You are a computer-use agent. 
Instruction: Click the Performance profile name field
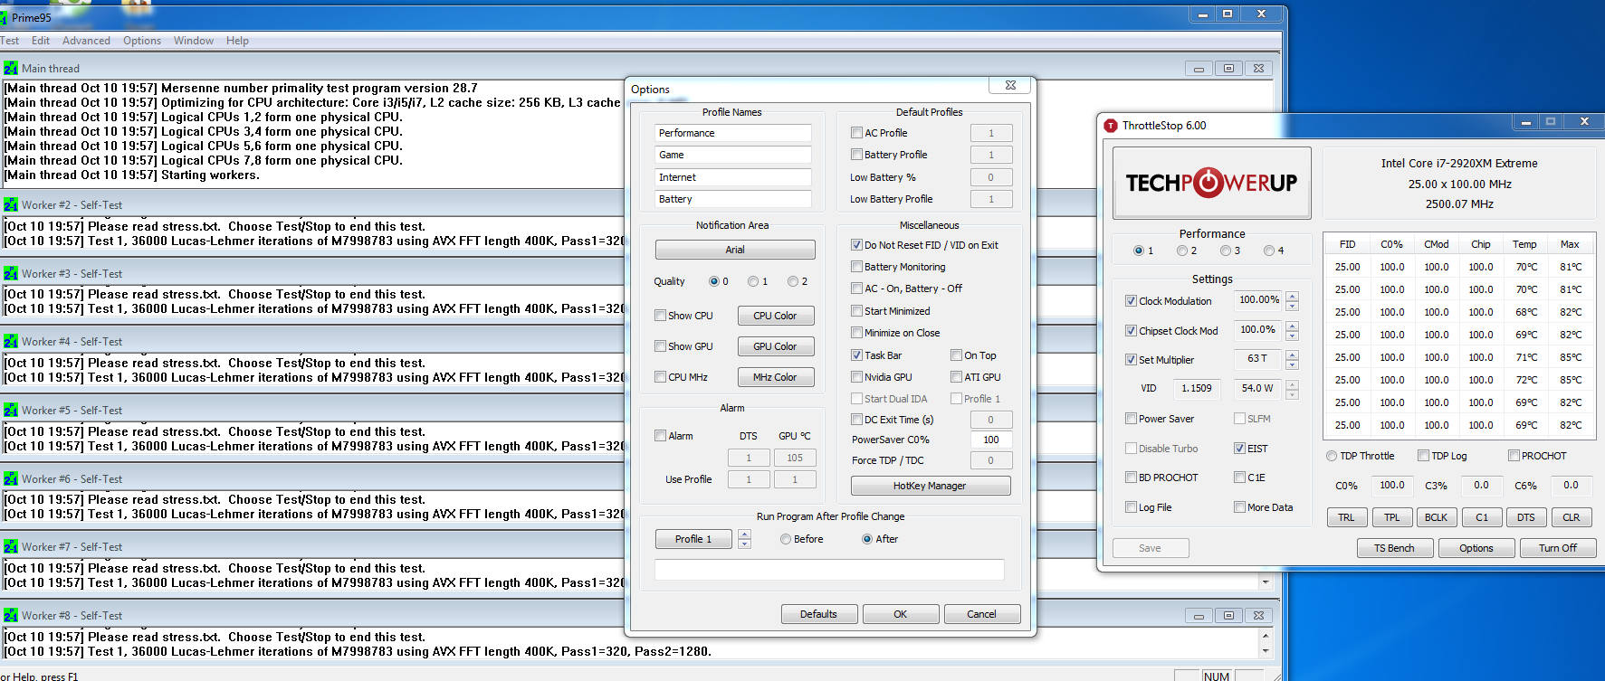(733, 133)
